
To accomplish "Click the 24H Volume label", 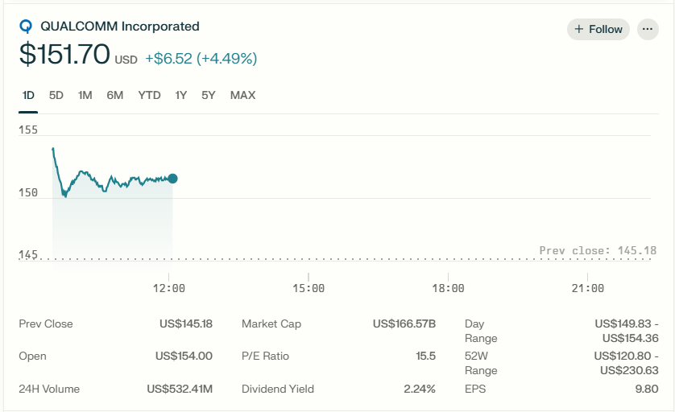I will (x=49, y=389).
